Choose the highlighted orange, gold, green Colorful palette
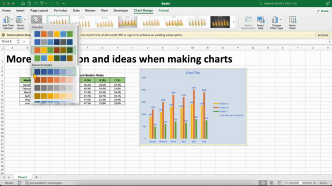The height and width of the screenshot is (186, 332). 53,50
